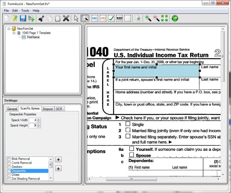
Task: Open the Edit menu
Action: (15, 11)
